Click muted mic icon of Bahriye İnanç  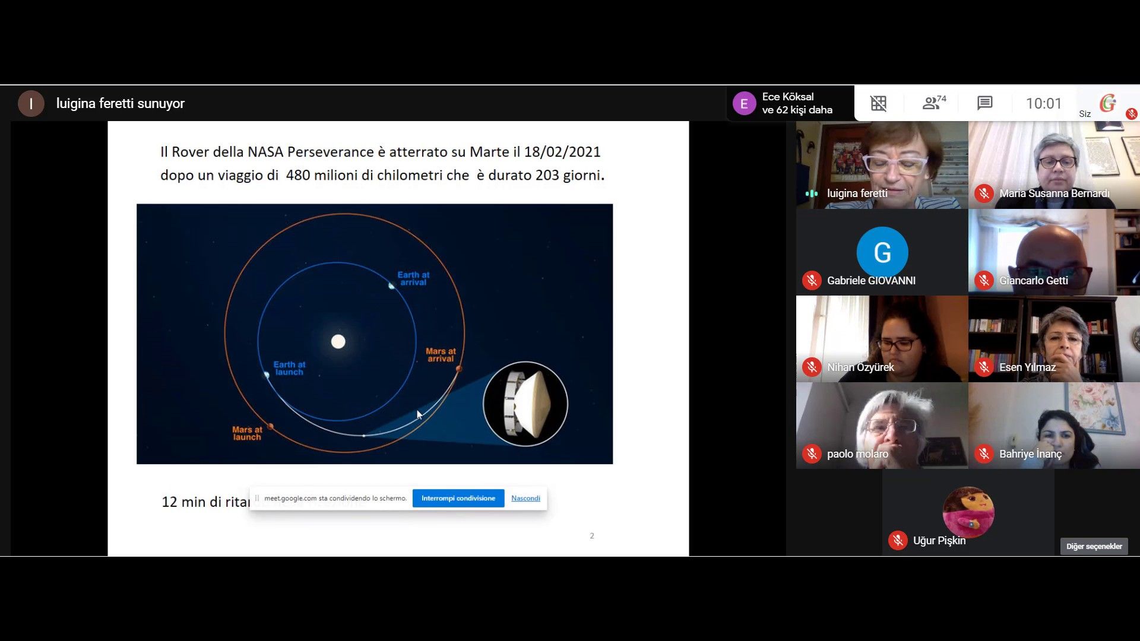[x=984, y=454]
